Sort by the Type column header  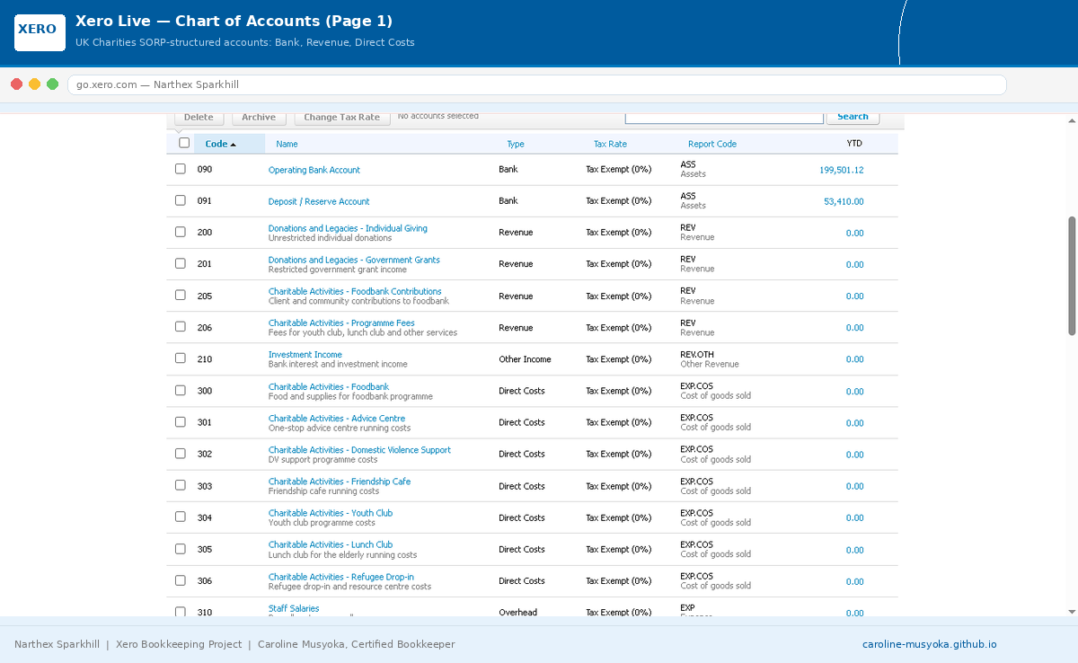click(x=516, y=144)
